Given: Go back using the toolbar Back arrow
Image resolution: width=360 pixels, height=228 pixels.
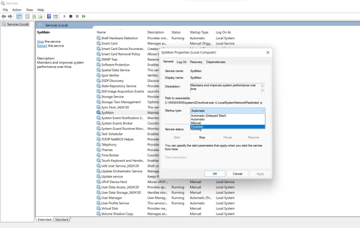Looking at the screenshot, I should click(3, 16).
